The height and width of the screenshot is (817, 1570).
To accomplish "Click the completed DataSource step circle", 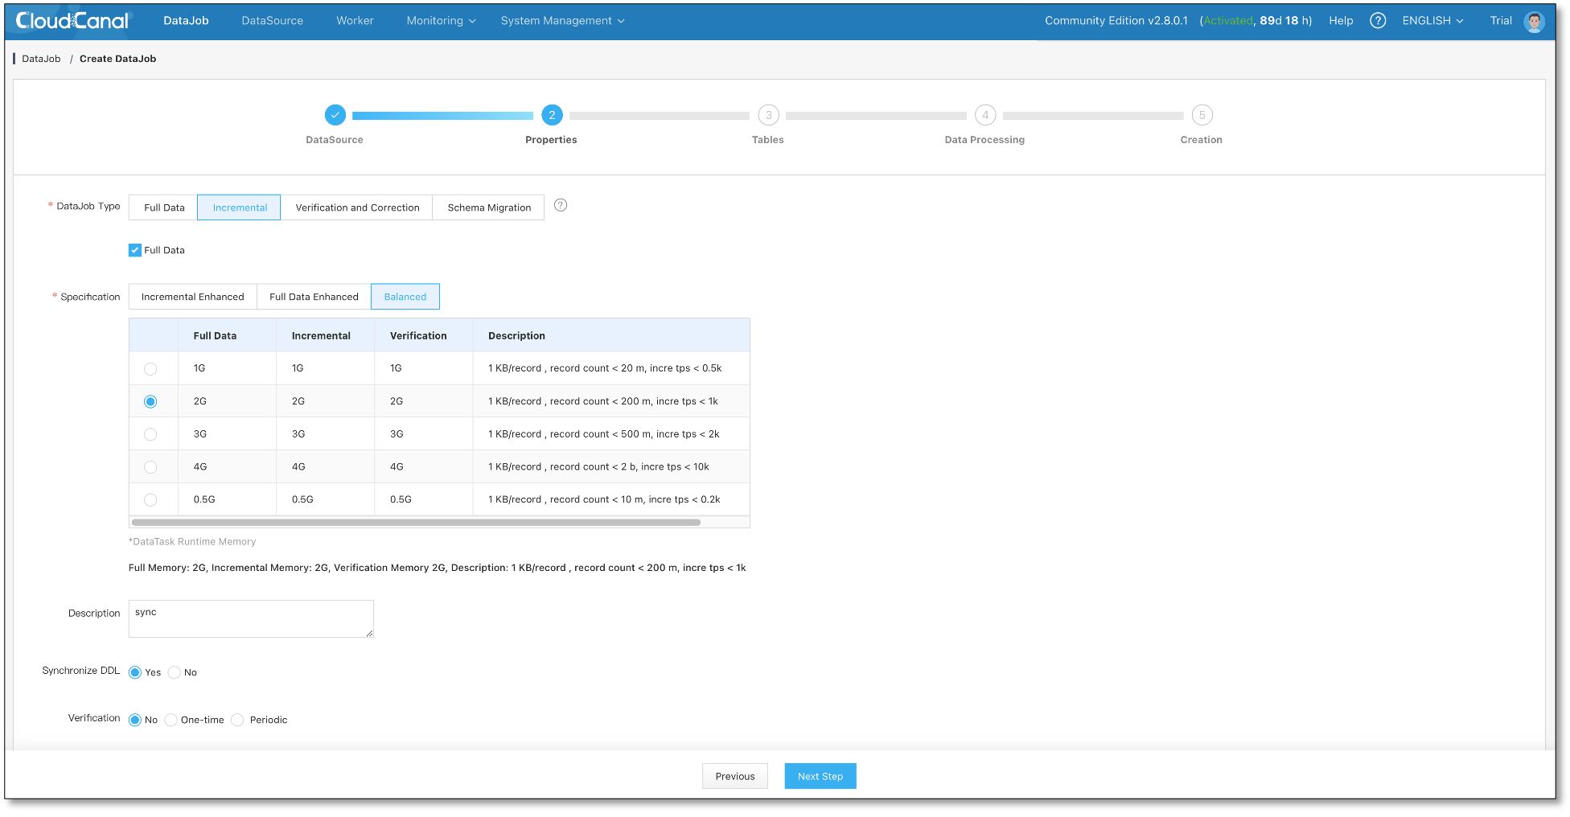I will (335, 115).
